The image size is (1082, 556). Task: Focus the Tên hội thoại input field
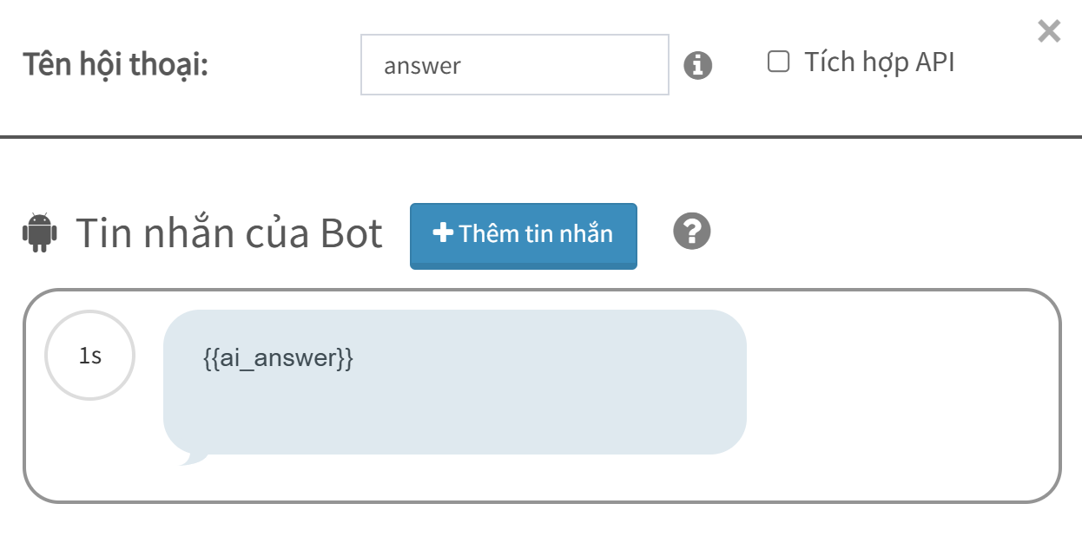click(515, 64)
